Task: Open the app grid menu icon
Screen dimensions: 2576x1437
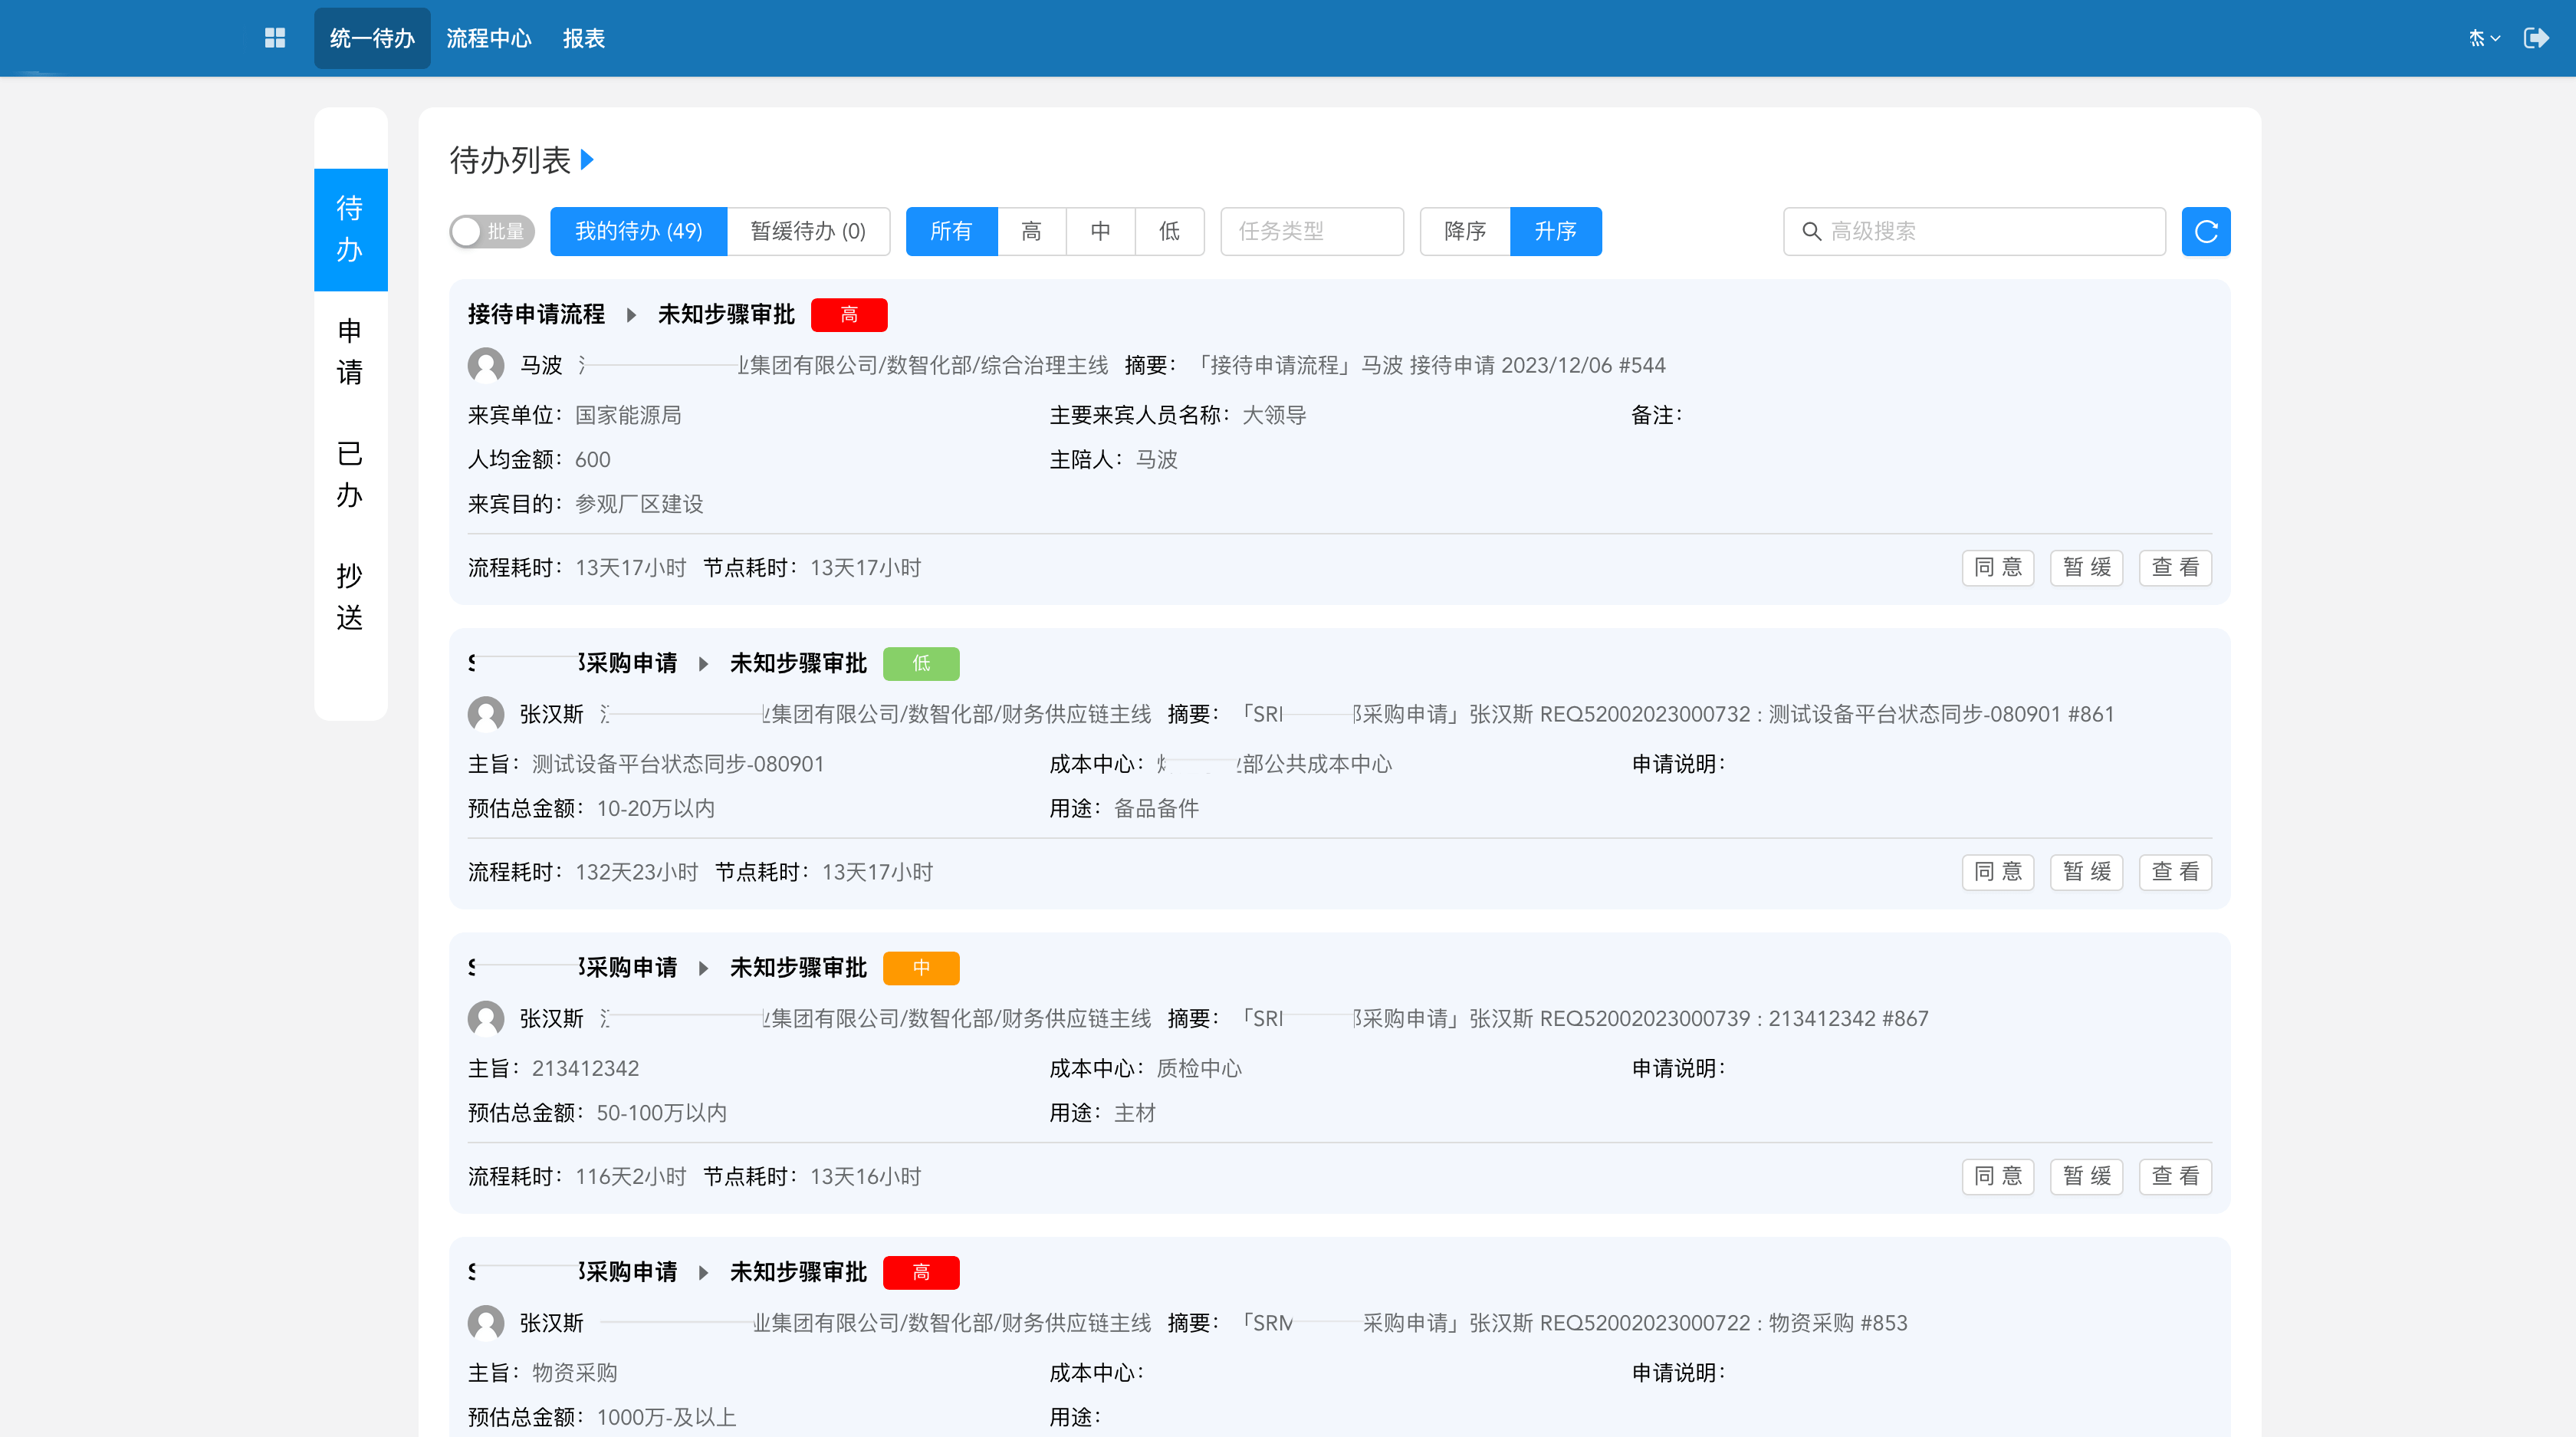Action: (x=275, y=38)
